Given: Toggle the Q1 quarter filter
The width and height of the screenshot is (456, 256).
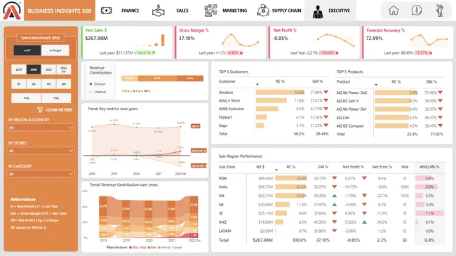Looking at the screenshot, I should tap(19, 83).
